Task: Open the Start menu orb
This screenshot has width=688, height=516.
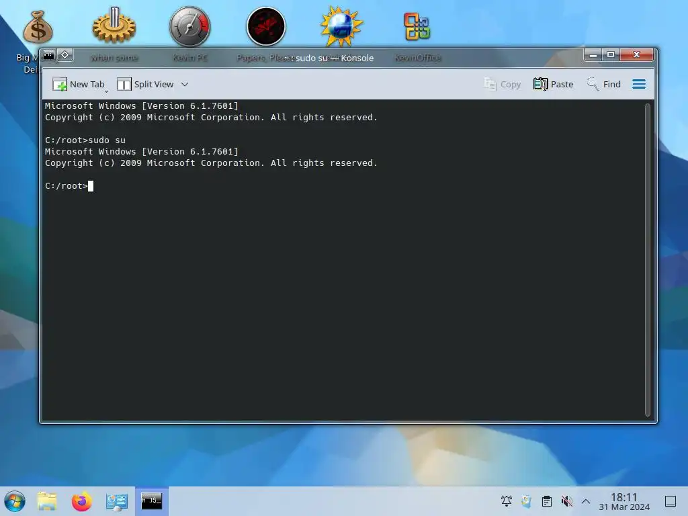Action: click(15, 501)
